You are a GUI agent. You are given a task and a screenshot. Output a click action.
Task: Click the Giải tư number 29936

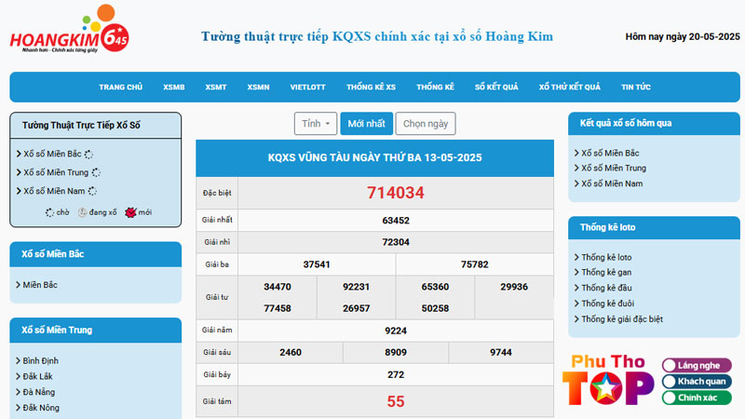point(514,287)
